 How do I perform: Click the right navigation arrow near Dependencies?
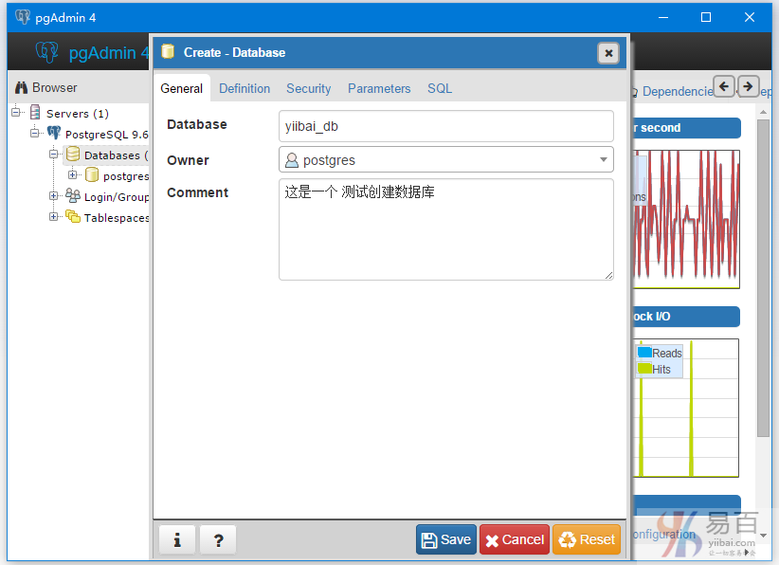(x=748, y=85)
